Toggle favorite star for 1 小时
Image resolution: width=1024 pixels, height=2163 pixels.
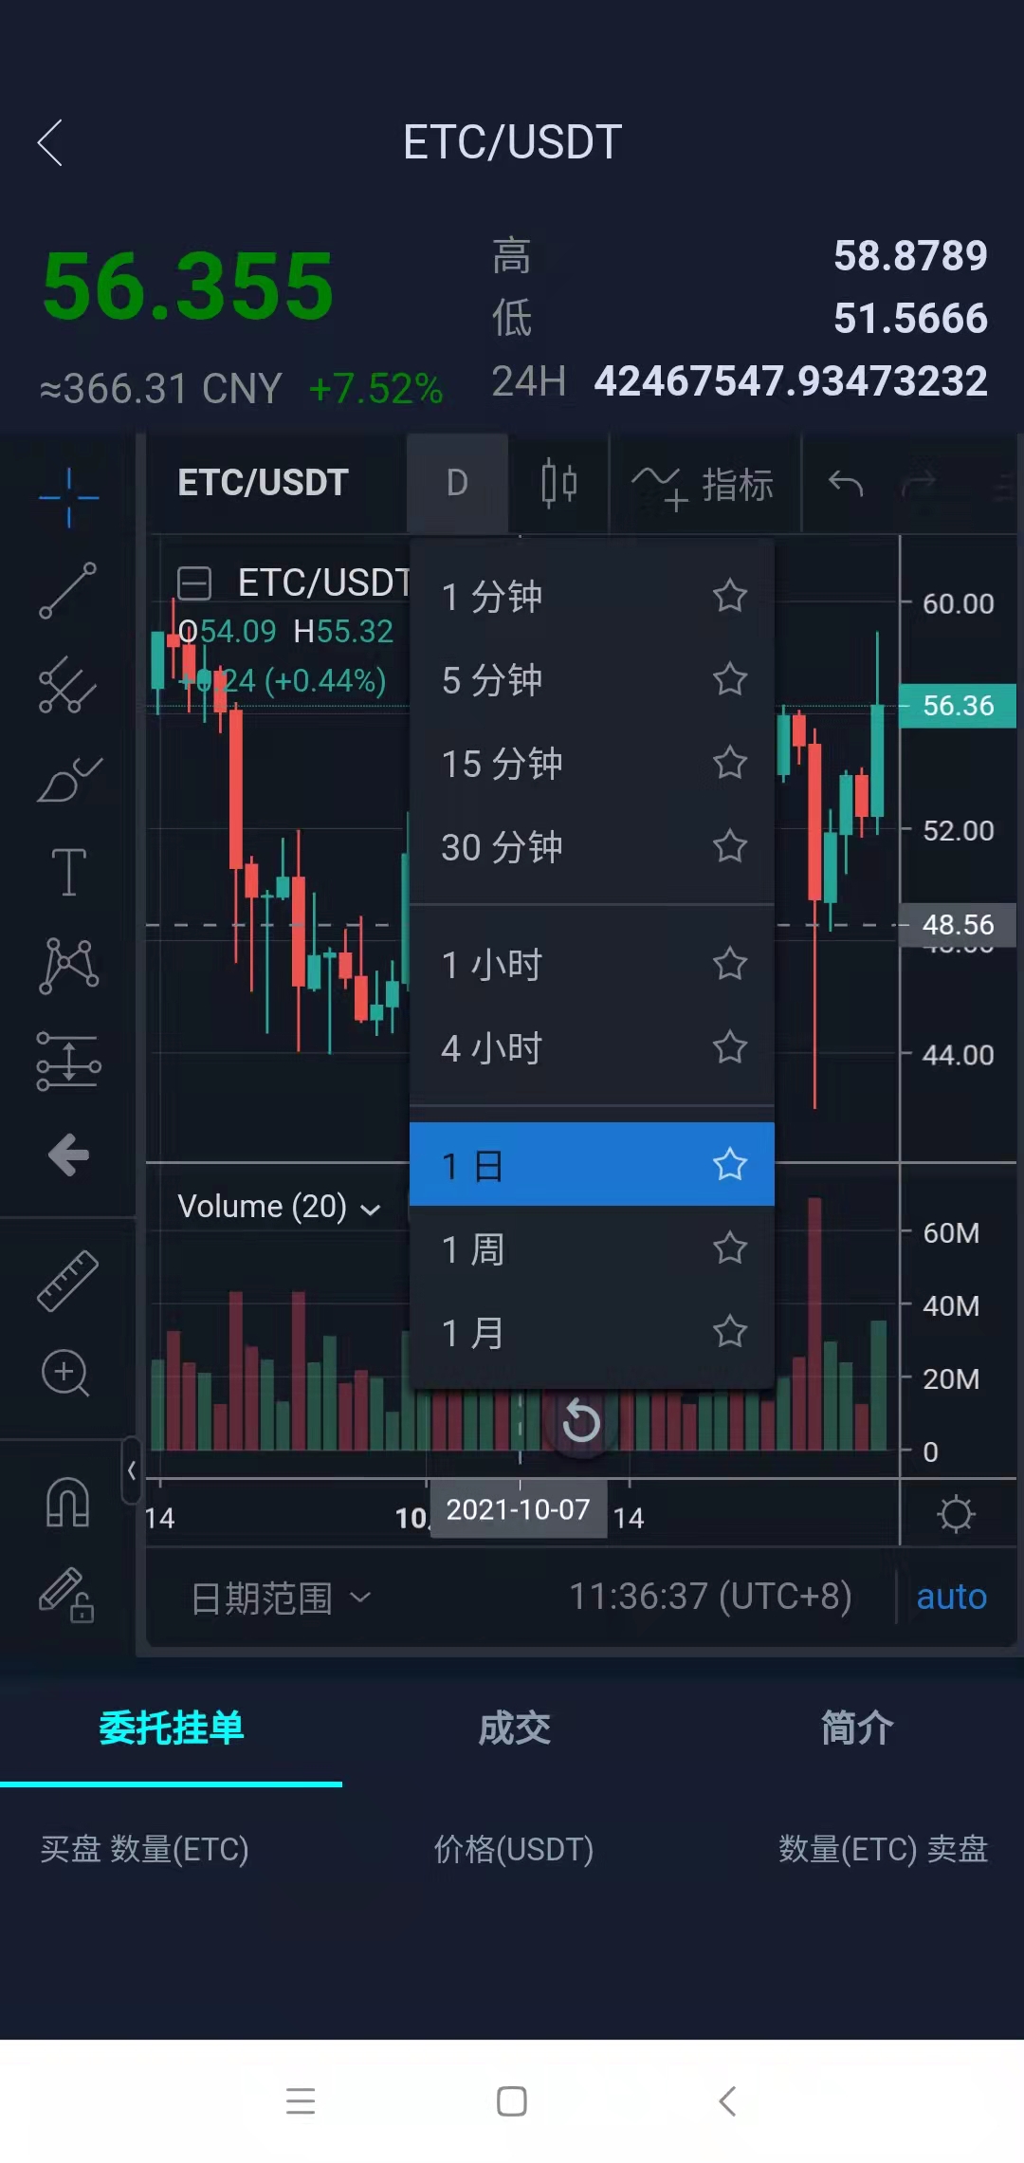tap(730, 964)
